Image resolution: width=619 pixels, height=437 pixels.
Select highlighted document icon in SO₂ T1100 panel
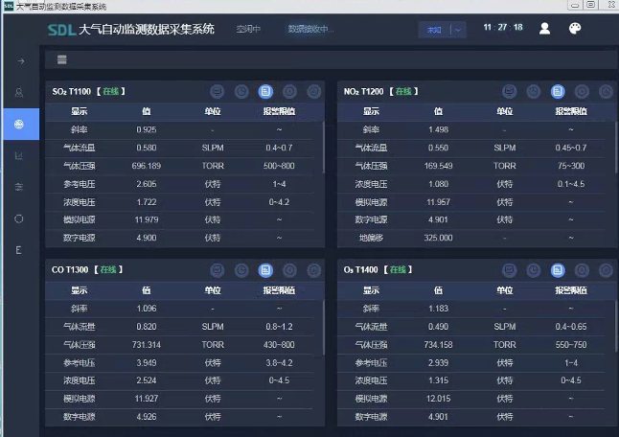click(x=265, y=92)
